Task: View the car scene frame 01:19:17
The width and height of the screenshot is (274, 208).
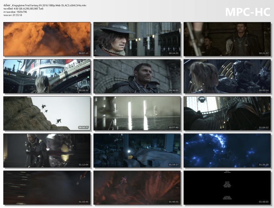Action: (x=137, y=150)
